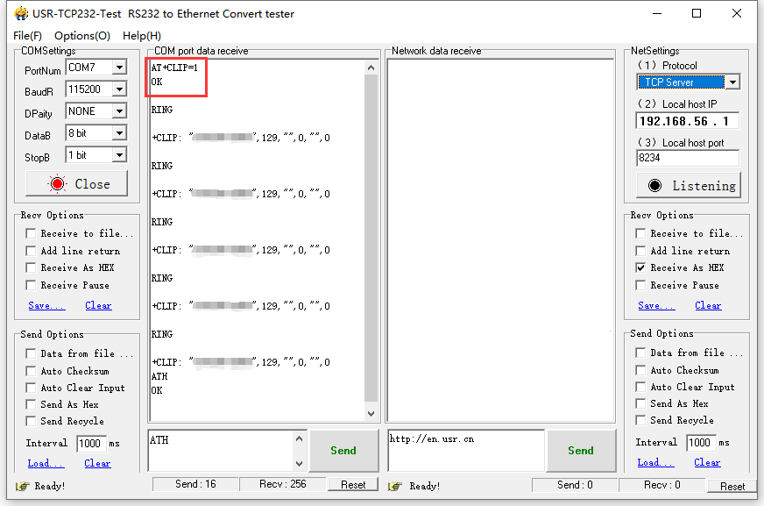Disable Receive As HEX in network options
764x506 pixels.
(x=641, y=267)
